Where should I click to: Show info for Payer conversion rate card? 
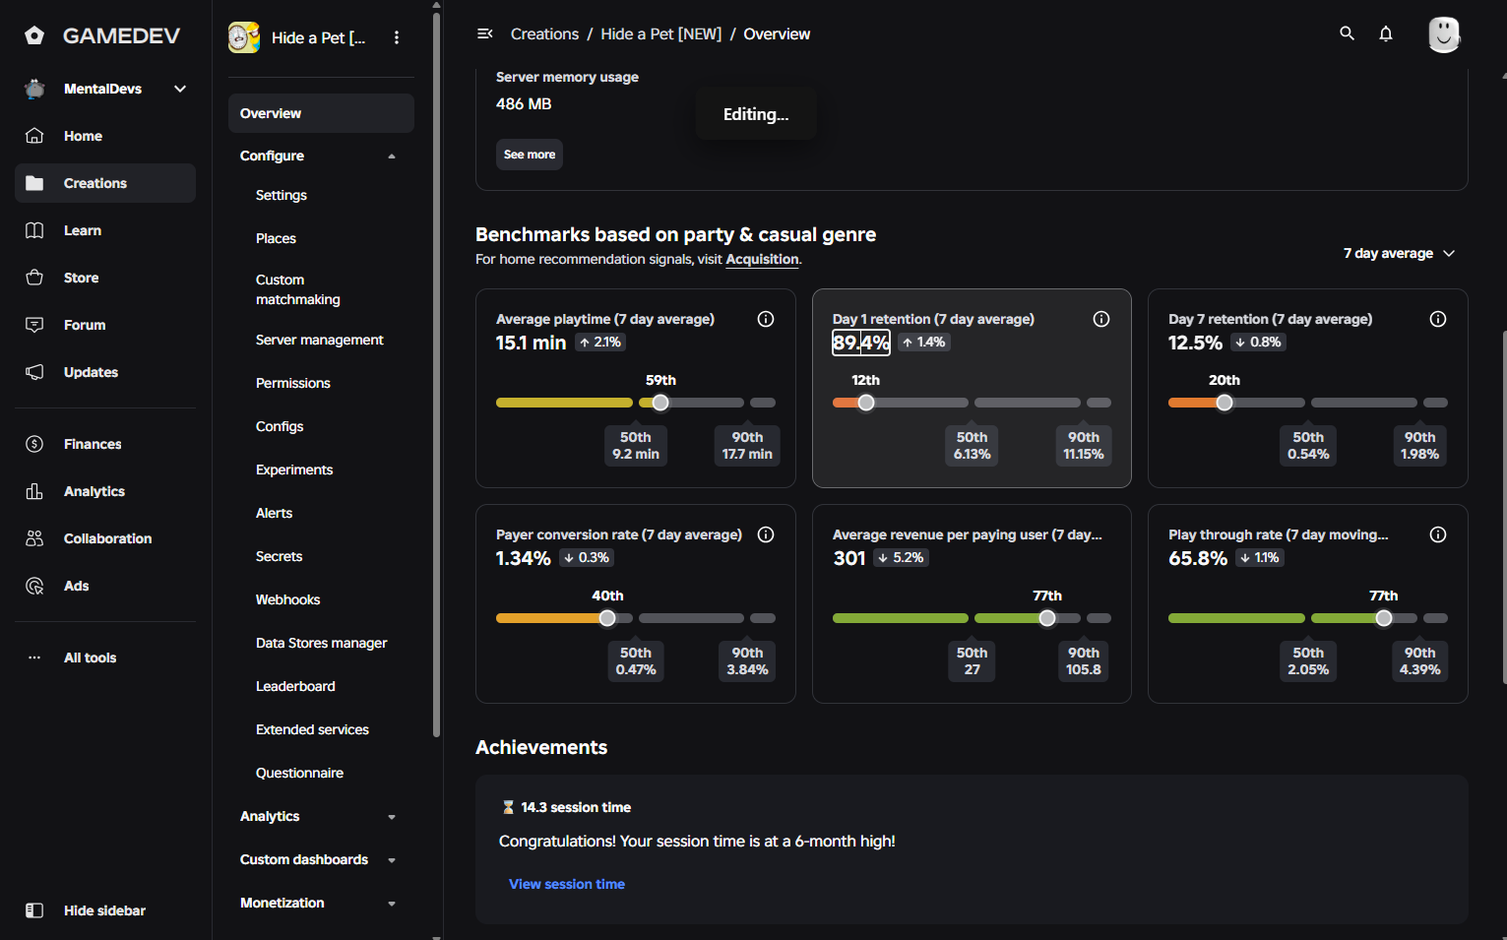tap(766, 534)
